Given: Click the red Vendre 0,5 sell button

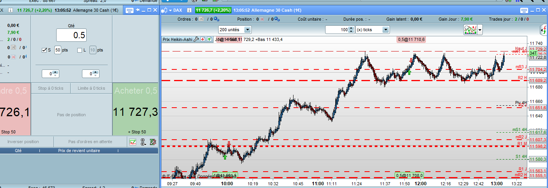Looking at the screenshot, I should click(x=15, y=109).
